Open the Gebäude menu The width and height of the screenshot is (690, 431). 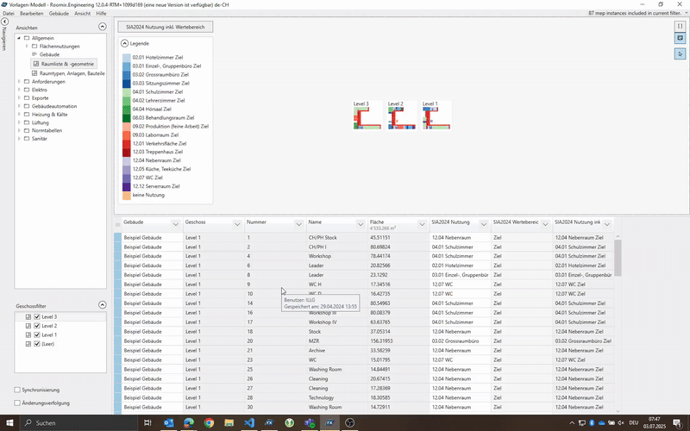point(59,14)
